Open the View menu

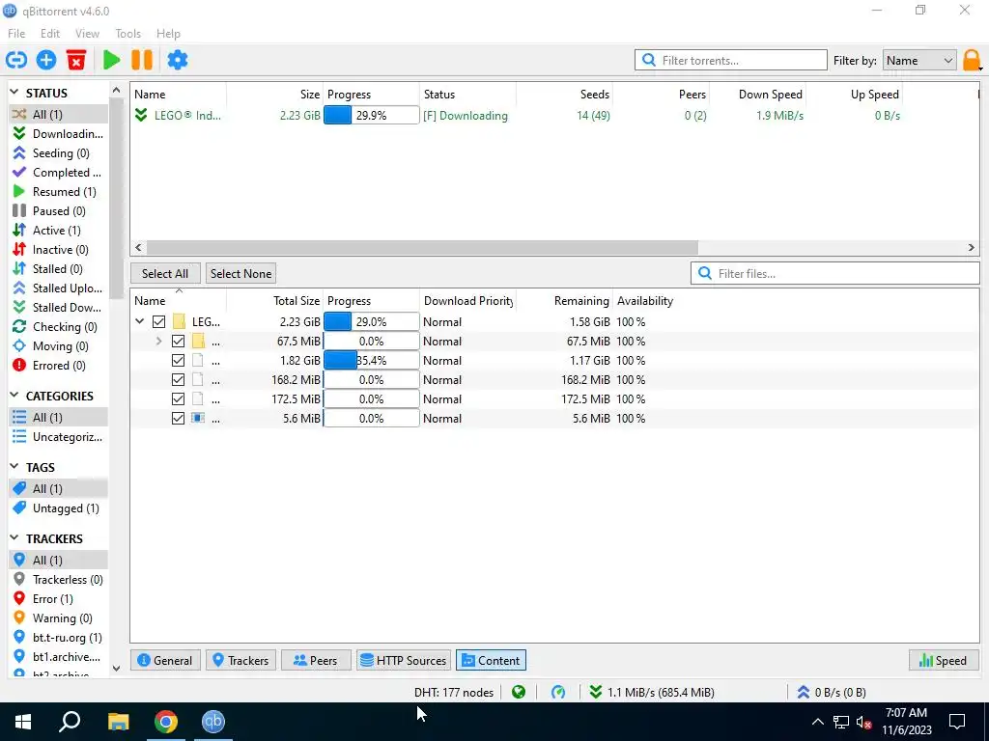click(x=87, y=34)
